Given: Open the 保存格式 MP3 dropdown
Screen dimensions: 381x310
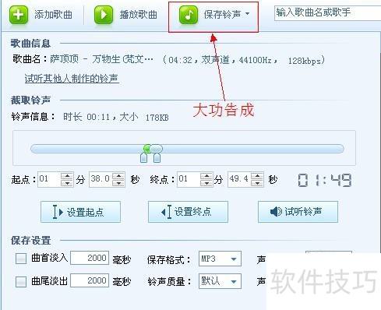Looking at the screenshot, I should click(220, 259).
